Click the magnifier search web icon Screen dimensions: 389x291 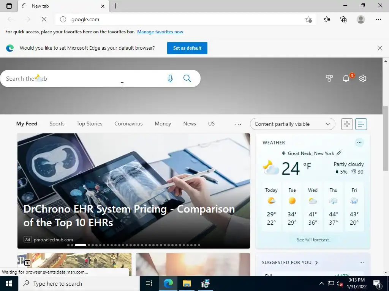[x=187, y=78]
